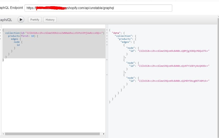Click the third product id value in results

173,81
